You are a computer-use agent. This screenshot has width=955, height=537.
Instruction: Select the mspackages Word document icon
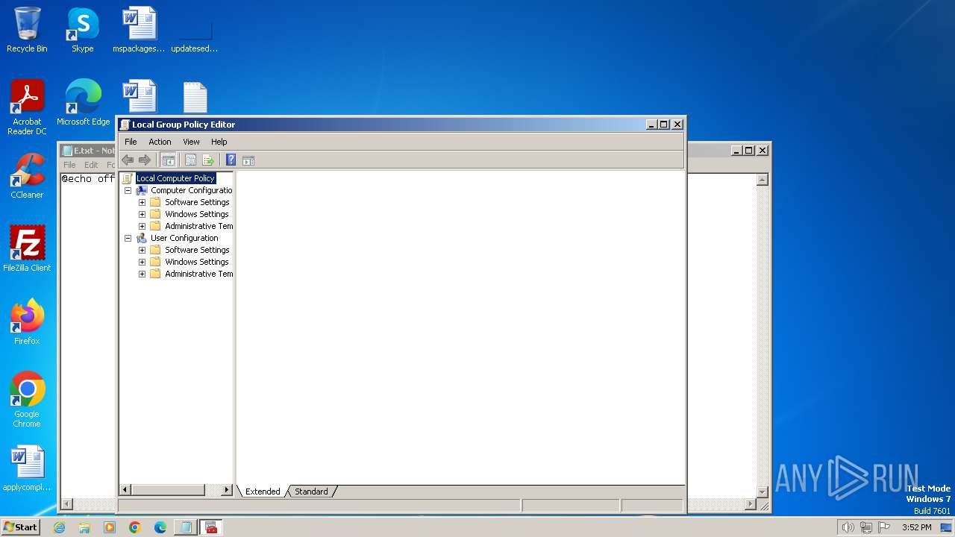pos(139,30)
